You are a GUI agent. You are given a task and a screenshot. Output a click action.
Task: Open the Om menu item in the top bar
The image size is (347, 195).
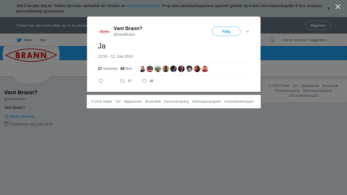pos(43,40)
